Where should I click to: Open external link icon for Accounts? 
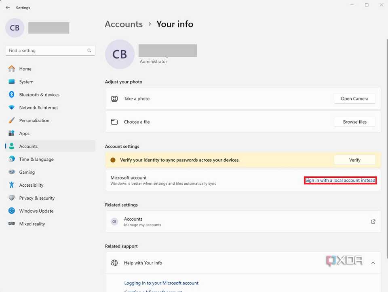pyautogui.click(x=373, y=222)
